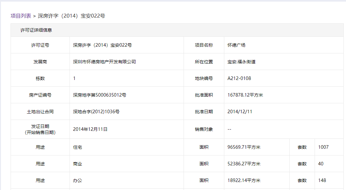
Task: Click 面积 label in the 商业 row
Action: click(x=204, y=164)
